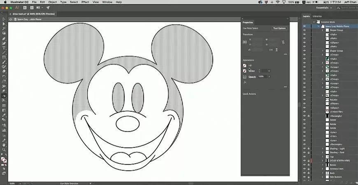Open the Essentials workspace dropdown
This screenshot has height=185, width=358.
tap(324, 8)
